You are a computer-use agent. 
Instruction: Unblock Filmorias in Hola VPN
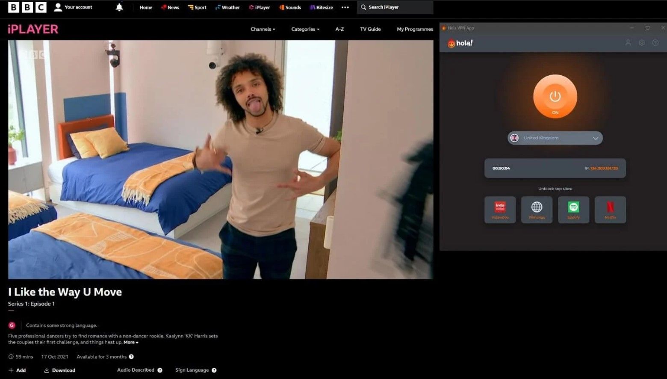(537, 210)
